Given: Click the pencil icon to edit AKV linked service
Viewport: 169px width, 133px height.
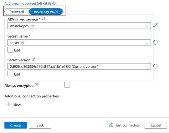Looking at the screenshot, I should tap(155, 25).
